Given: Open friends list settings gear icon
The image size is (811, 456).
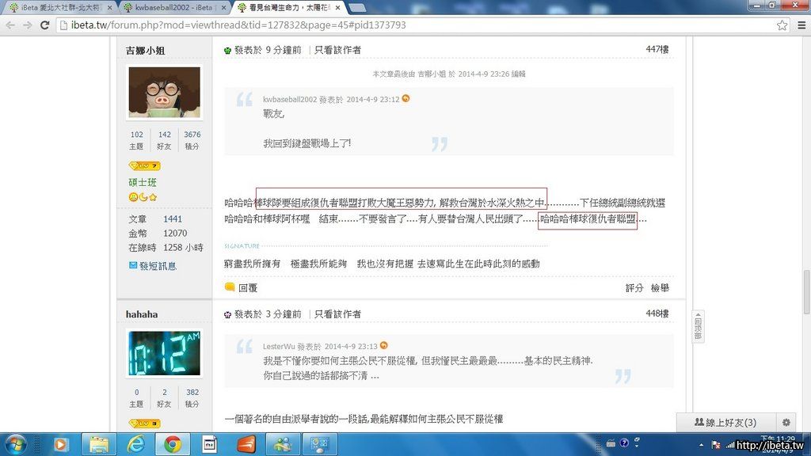Looking at the screenshot, I should point(786,423).
